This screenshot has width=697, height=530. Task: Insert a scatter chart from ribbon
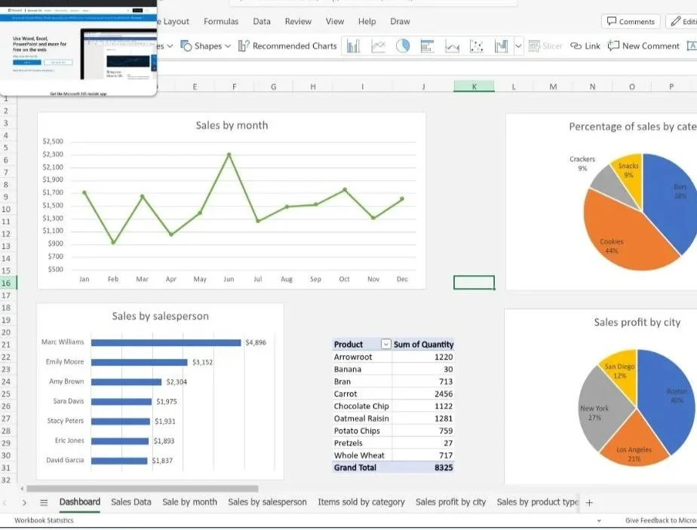pyautogui.click(x=477, y=46)
